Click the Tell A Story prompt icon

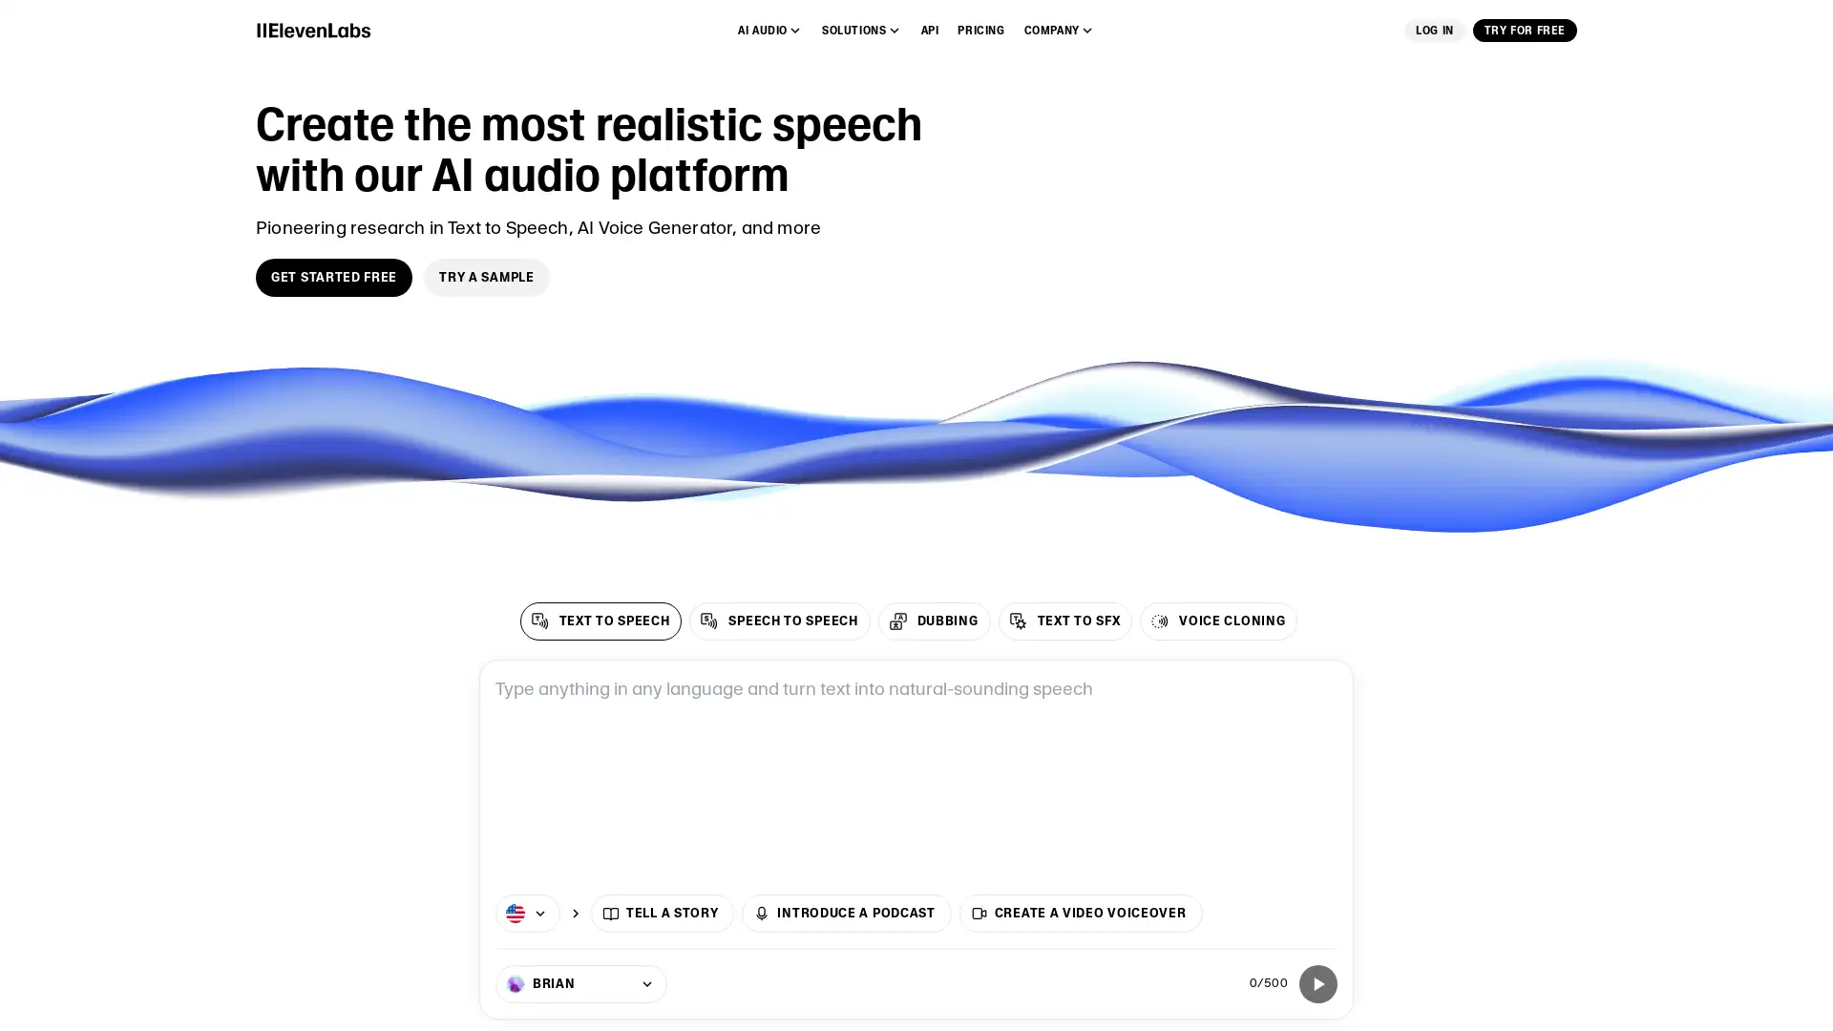(611, 913)
